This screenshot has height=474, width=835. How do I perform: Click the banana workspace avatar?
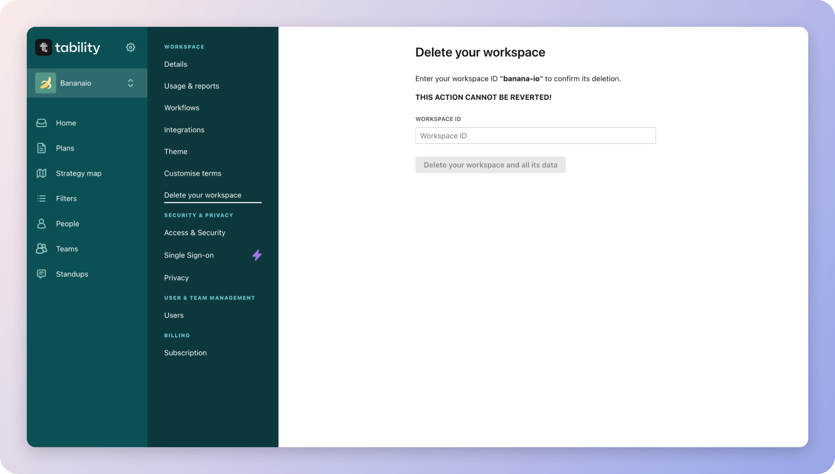pos(46,83)
